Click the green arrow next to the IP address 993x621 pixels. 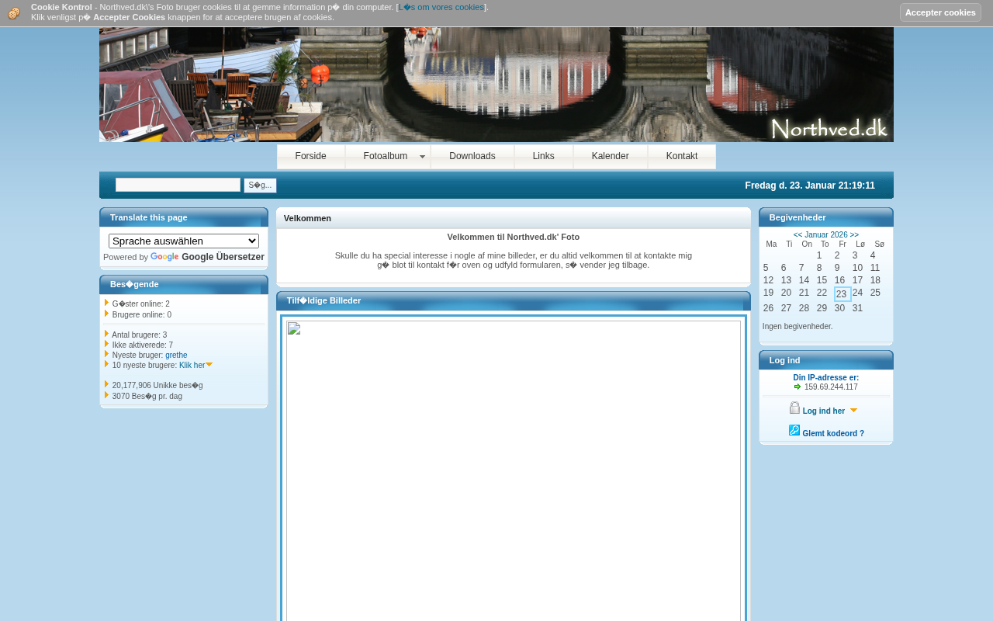click(x=798, y=387)
